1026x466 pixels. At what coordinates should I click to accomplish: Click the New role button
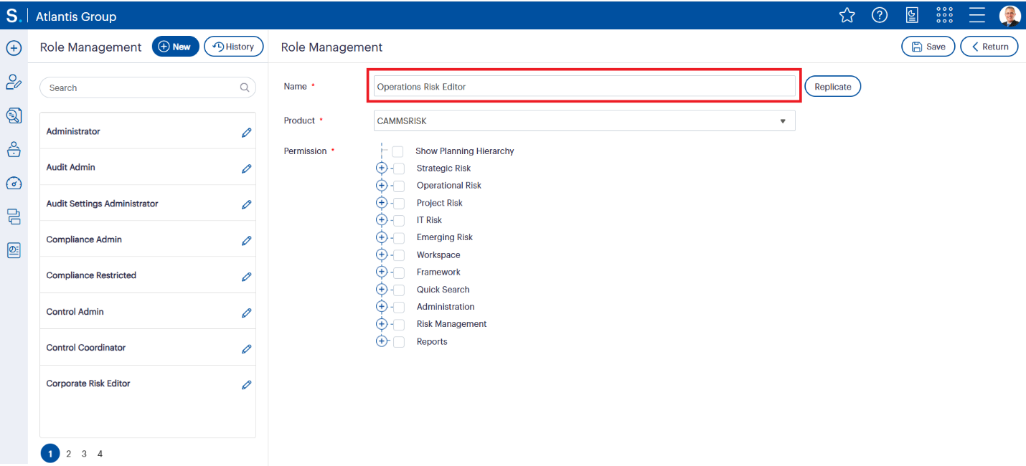pyautogui.click(x=176, y=47)
